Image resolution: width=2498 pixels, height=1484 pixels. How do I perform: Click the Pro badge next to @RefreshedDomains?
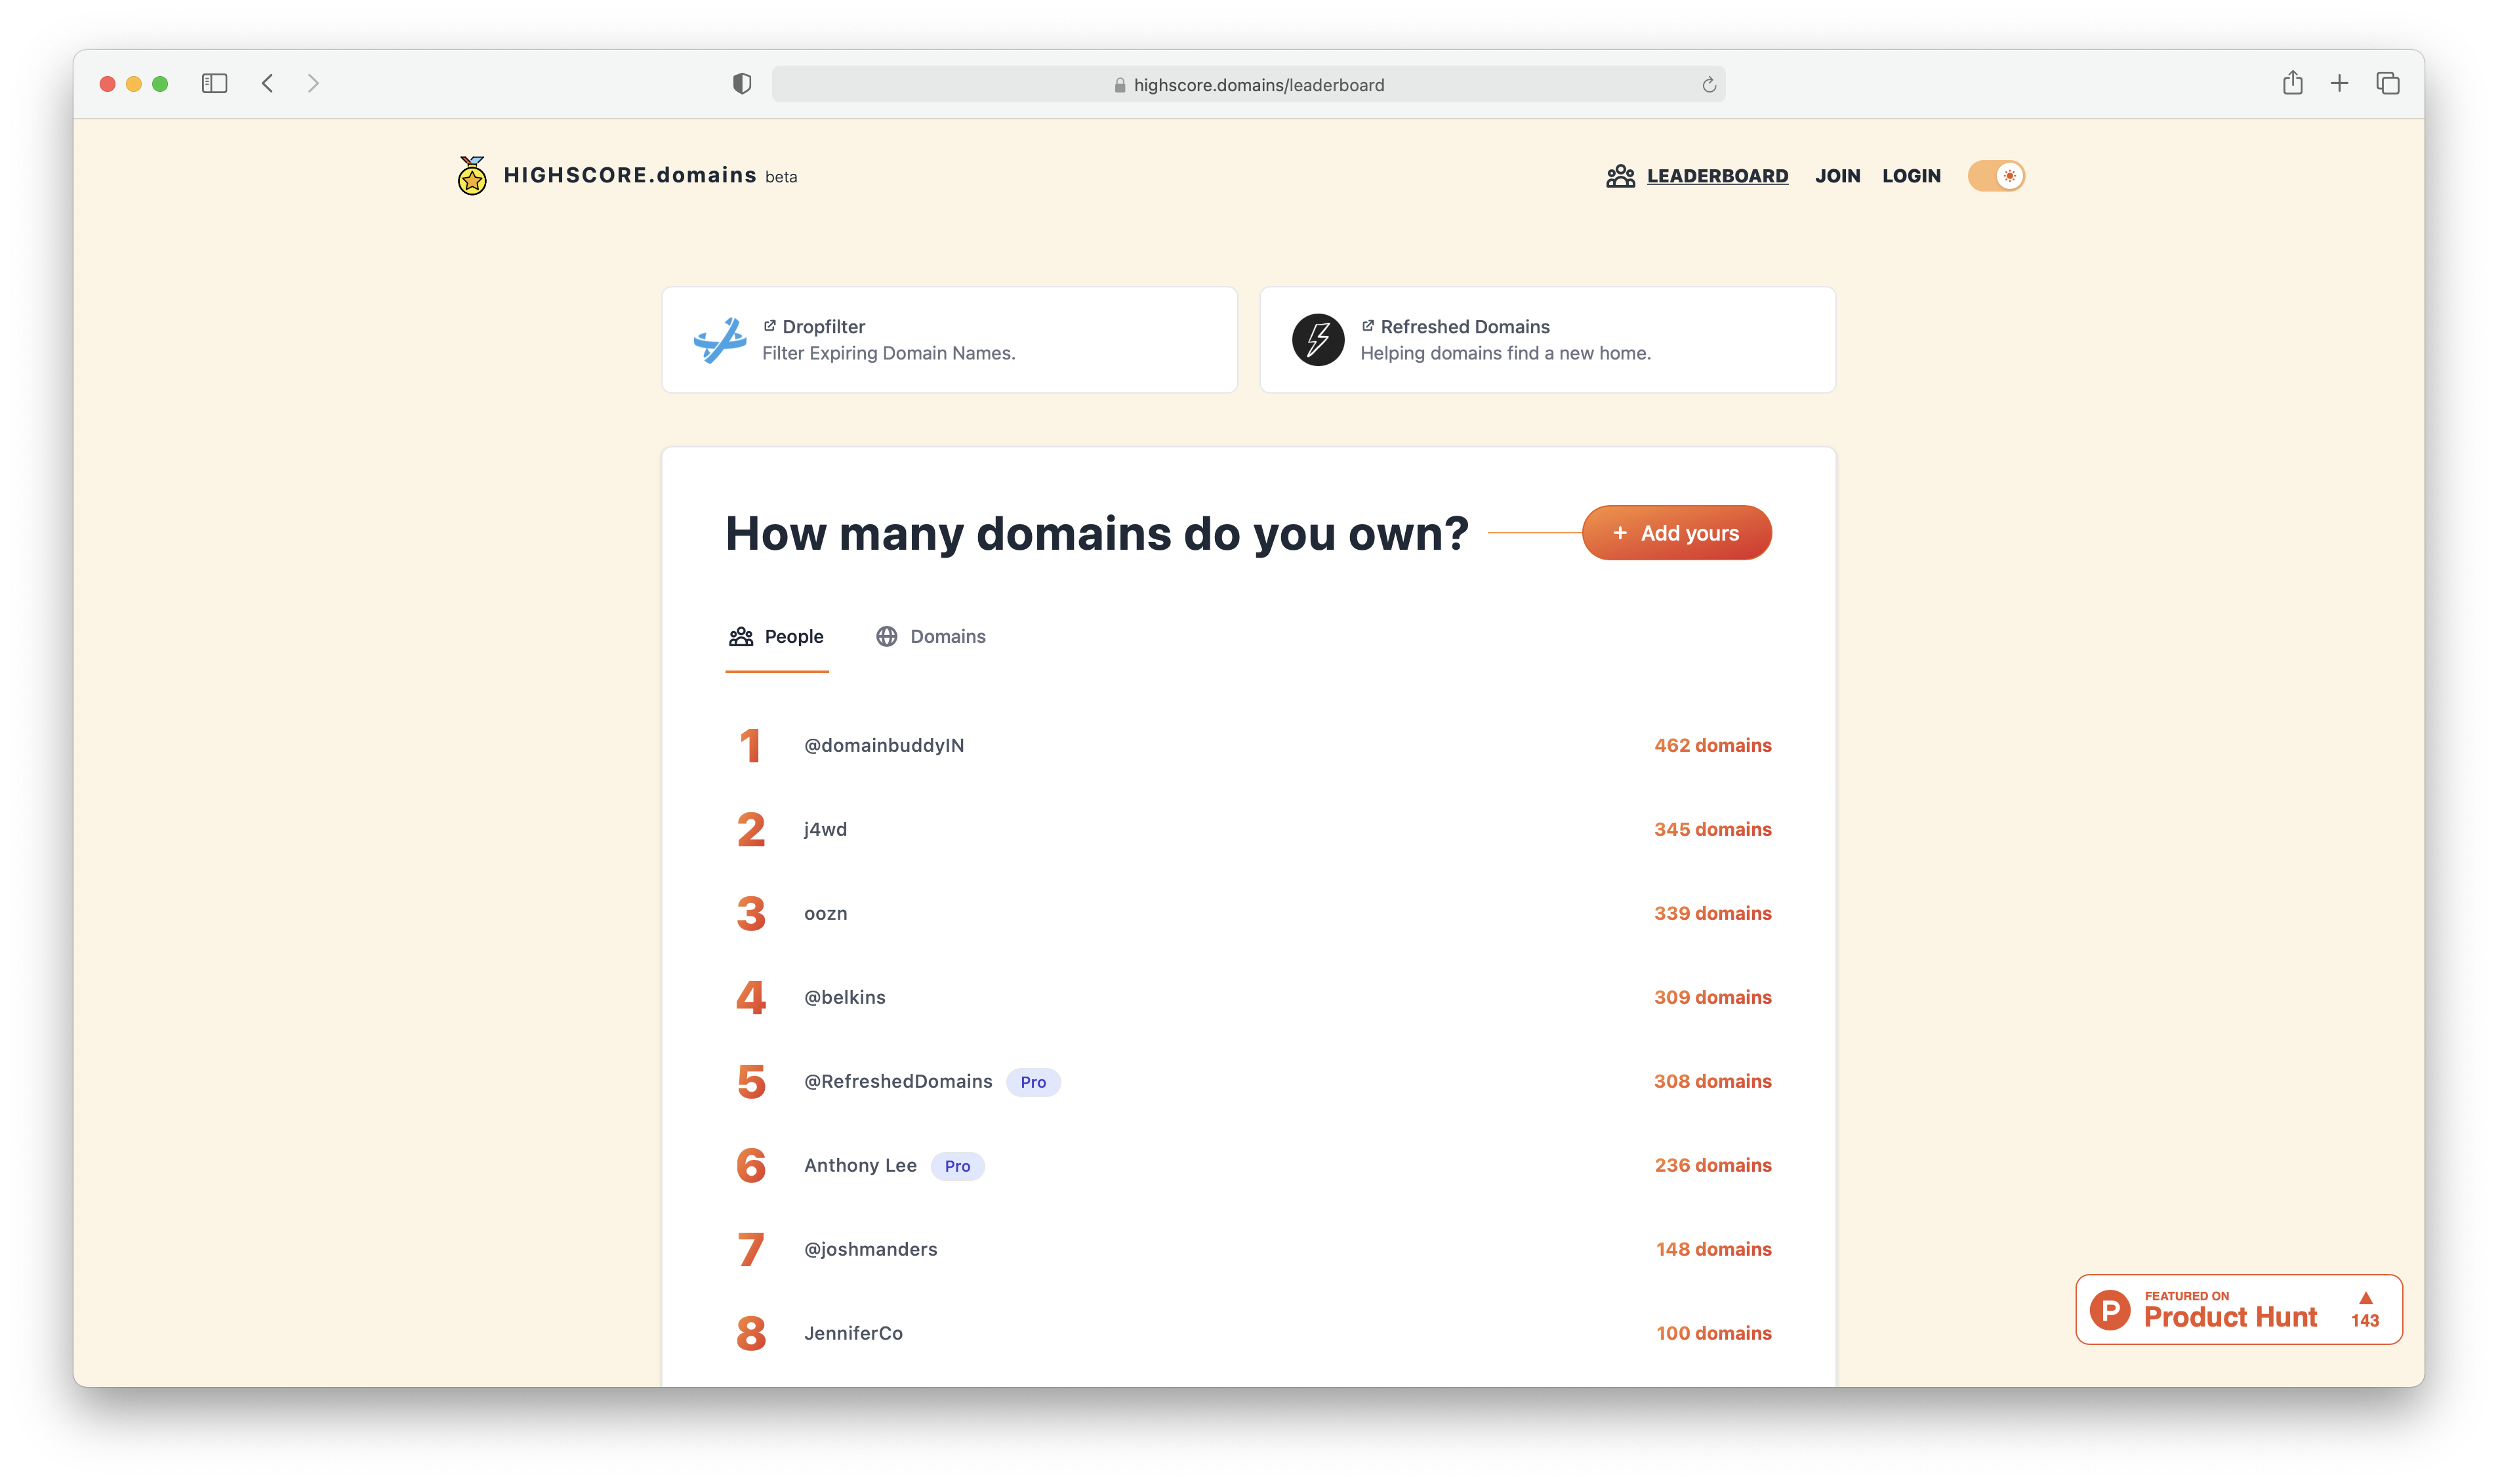point(1033,1082)
